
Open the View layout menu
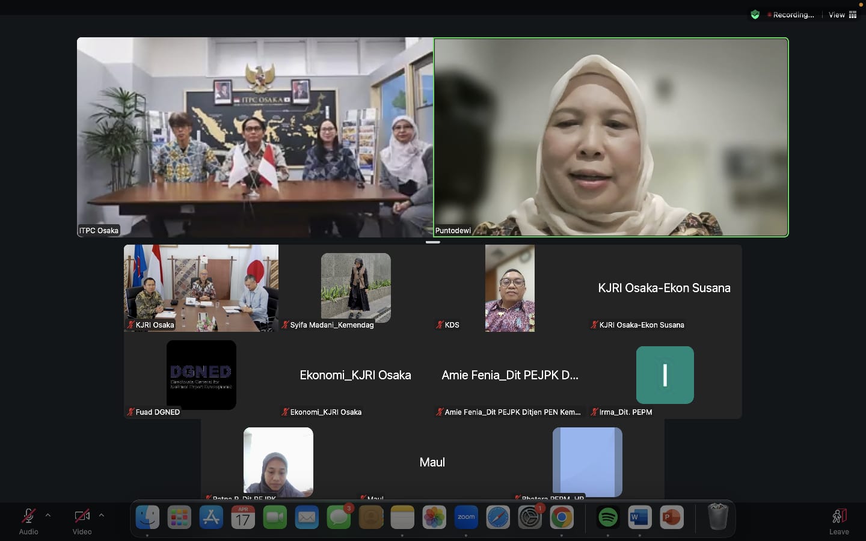pyautogui.click(x=842, y=15)
